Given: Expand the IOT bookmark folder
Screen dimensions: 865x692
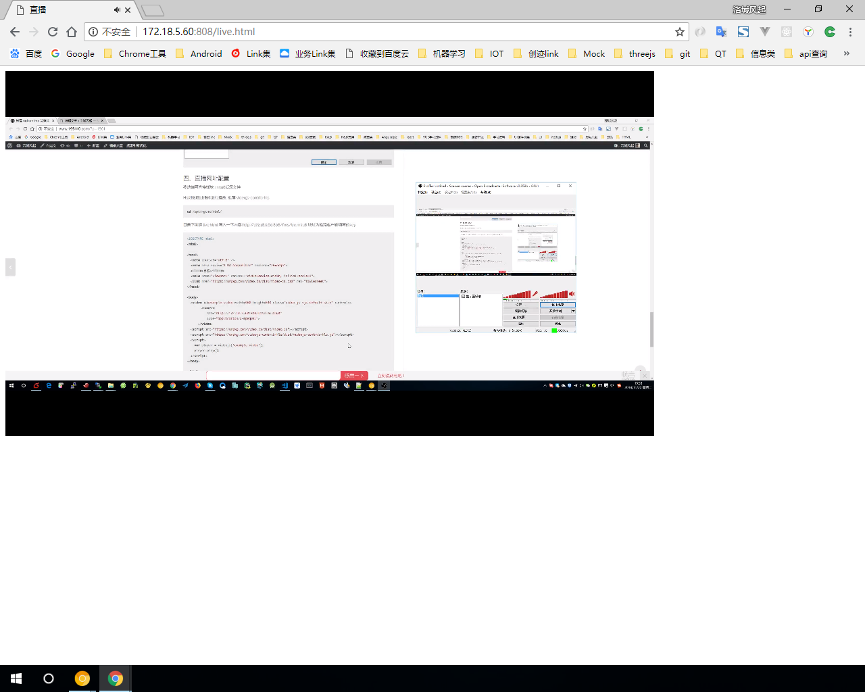Looking at the screenshot, I should [x=489, y=53].
